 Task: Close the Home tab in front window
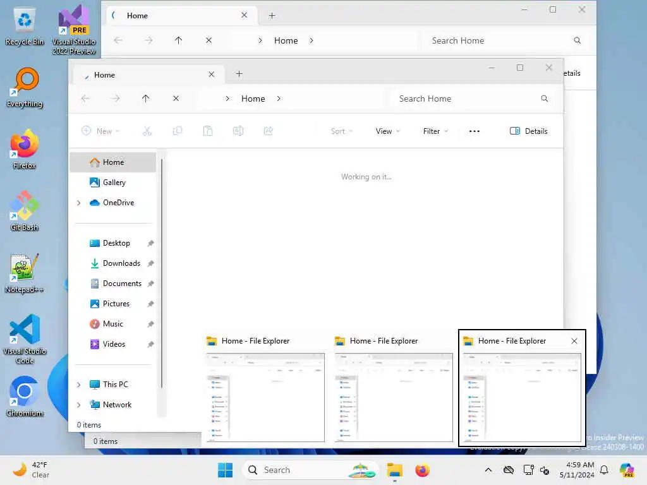coord(211,75)
